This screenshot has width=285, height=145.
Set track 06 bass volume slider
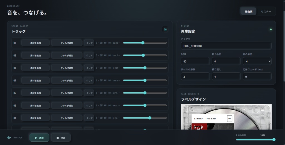coord(145,105)
